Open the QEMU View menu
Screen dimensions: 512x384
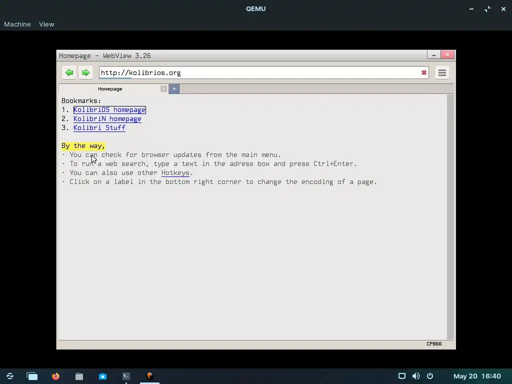click(46, 24)
